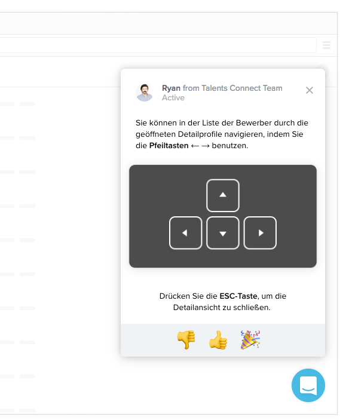Open the blue chat launcher bubble
346x420 pixels.
(308, 385)
